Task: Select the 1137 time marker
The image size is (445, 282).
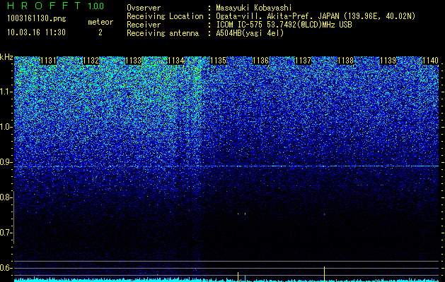Action: (x=303, y=61)
